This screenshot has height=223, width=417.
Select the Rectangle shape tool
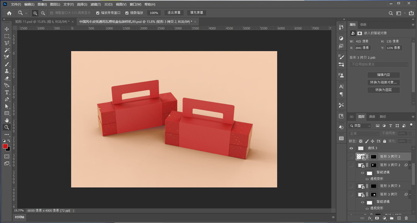click(7, 114)
